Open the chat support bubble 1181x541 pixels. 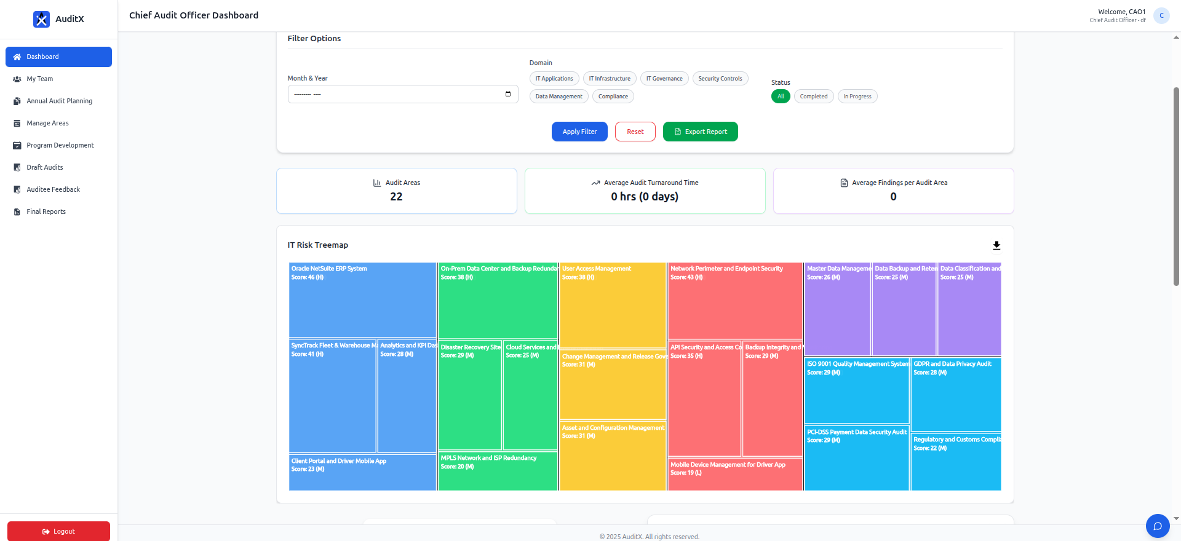pos(1157,526)
